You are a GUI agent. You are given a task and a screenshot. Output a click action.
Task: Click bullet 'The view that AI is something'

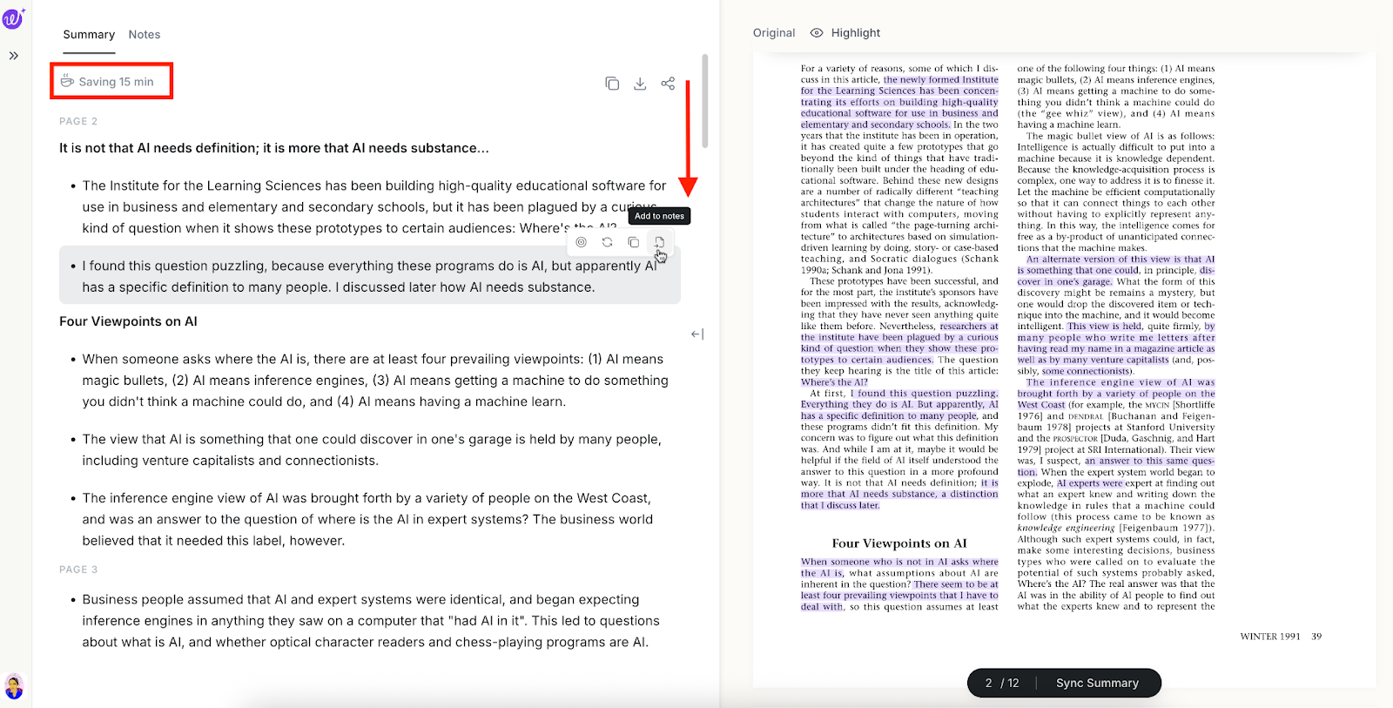coord(370,450)
